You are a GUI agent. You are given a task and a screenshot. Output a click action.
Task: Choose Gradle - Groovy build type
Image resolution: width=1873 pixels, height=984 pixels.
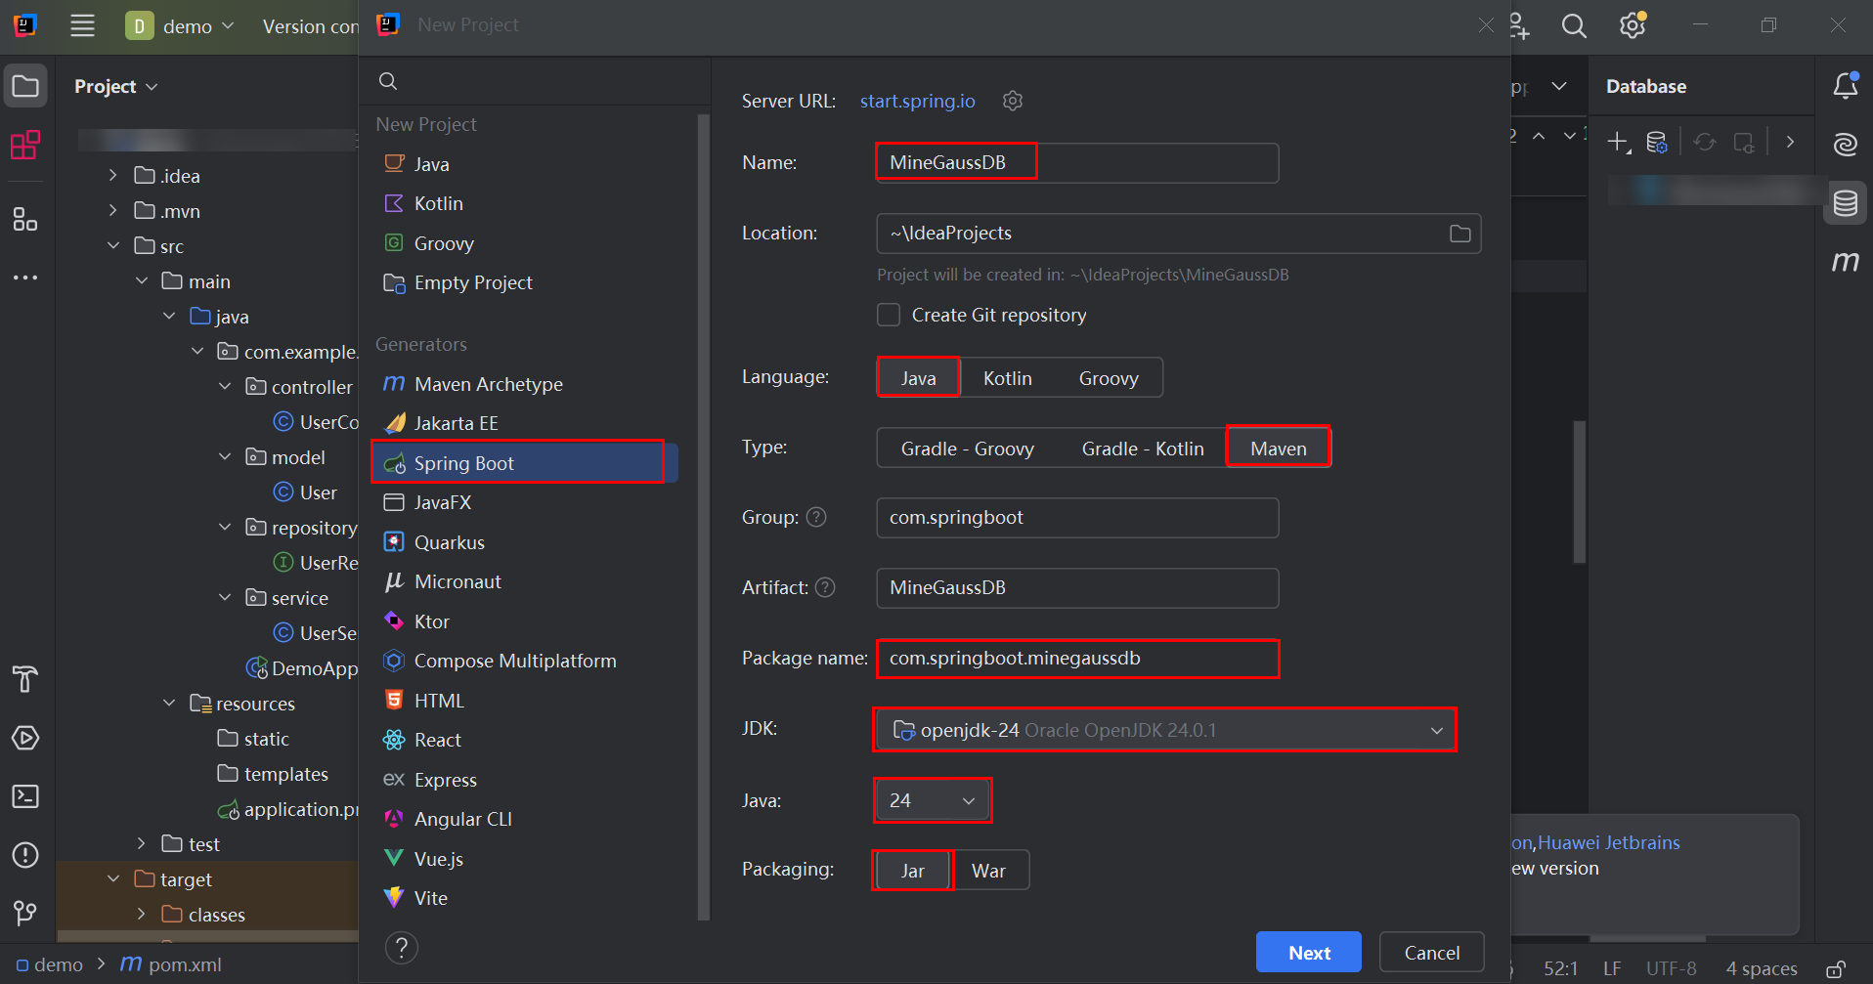[967, 449]
